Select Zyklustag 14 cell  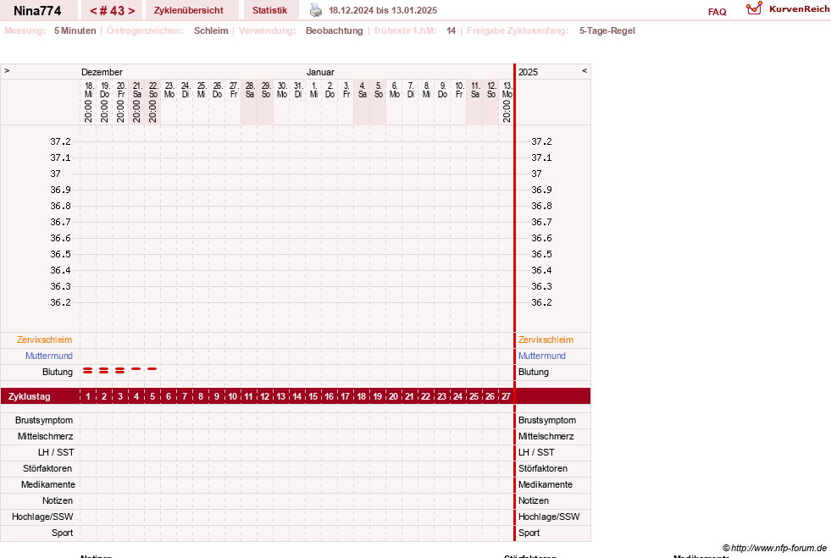click(x=296, y=396)
